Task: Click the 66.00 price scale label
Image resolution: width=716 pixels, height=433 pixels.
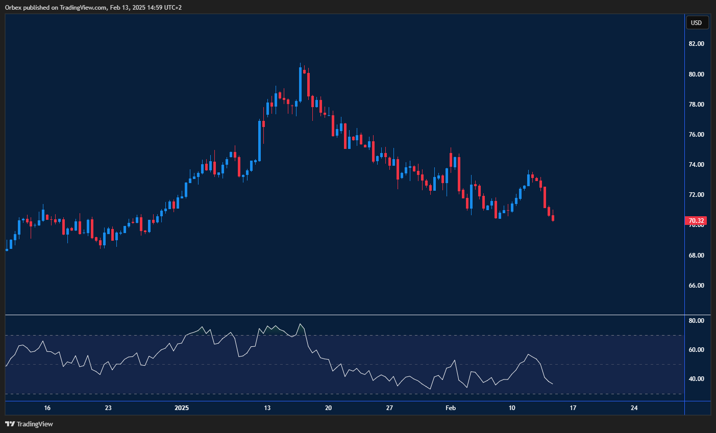Action: [x=696, y=286]
